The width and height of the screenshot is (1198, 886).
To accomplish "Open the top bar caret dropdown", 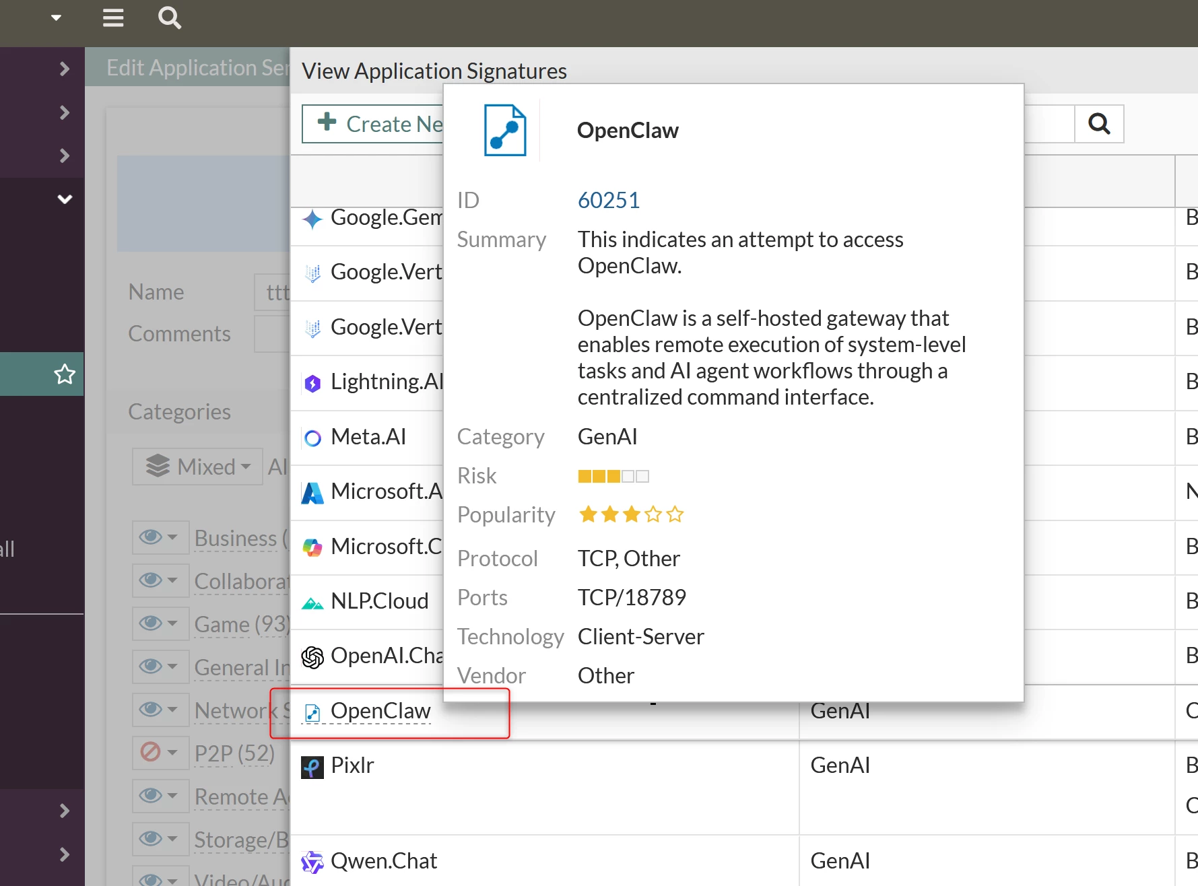I will pos(57,18).
